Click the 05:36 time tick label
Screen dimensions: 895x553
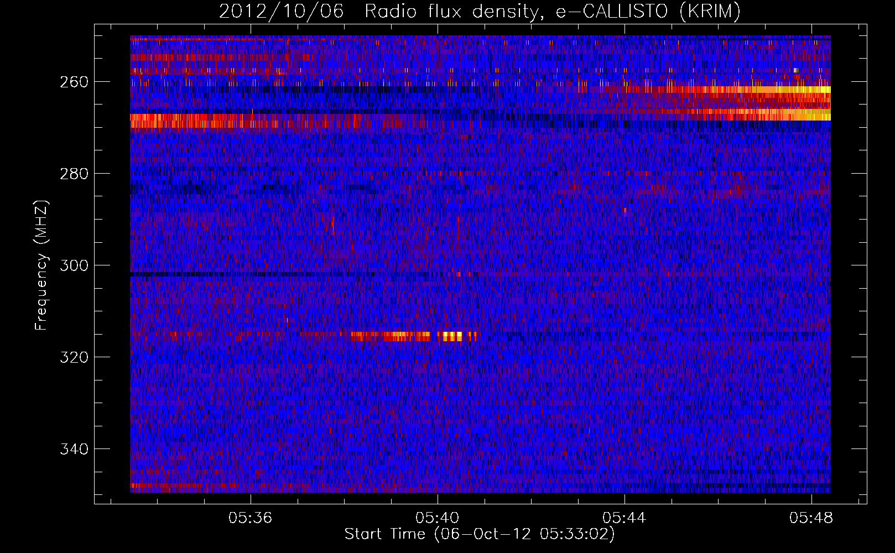[251, 518]
